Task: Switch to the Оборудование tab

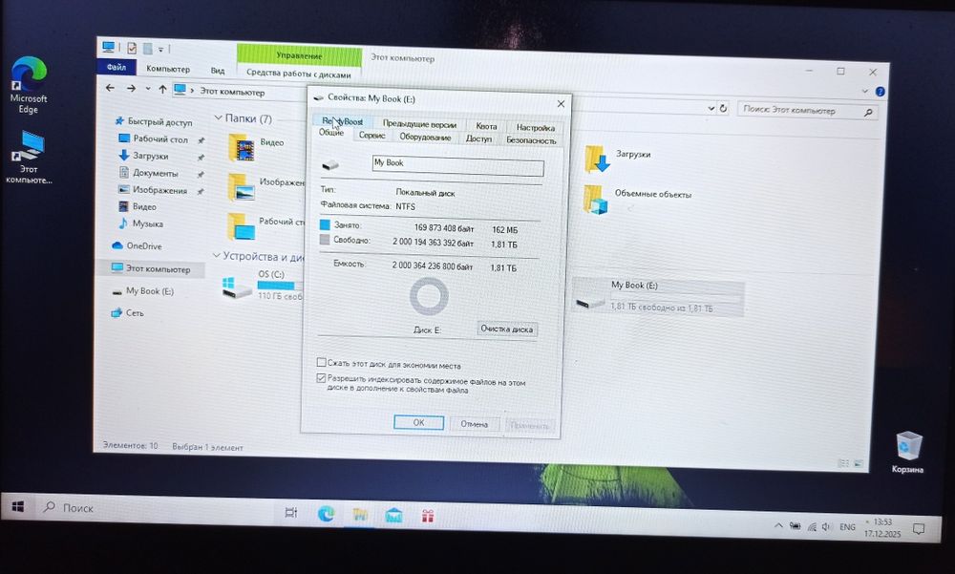Action: [x=425, y=138]
